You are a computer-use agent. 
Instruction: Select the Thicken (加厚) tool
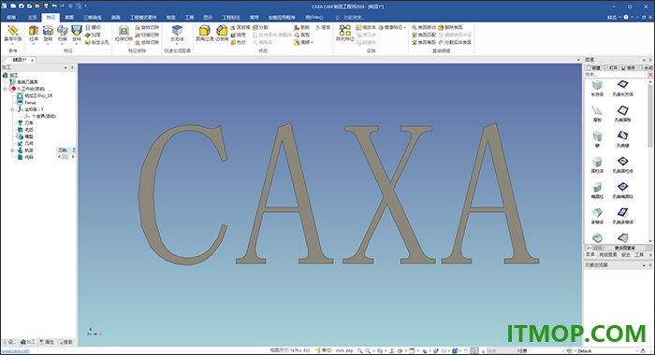pos(93,35)
